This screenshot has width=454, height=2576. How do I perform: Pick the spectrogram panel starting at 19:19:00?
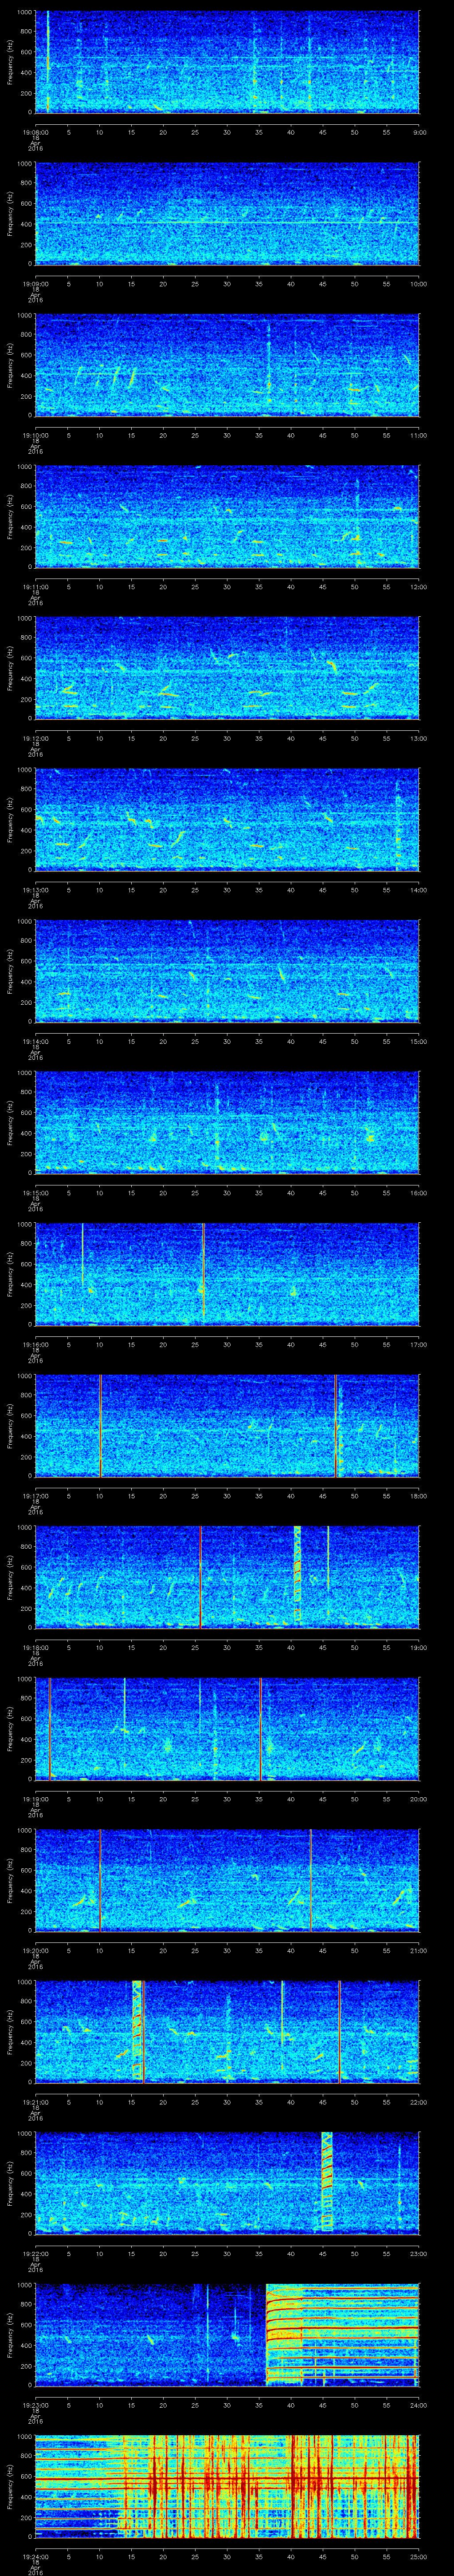coord(227,1728)
